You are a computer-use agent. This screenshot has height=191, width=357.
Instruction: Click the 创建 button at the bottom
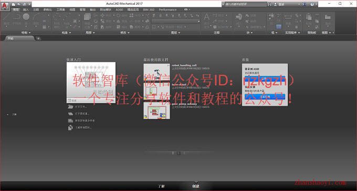pos(196,186)
